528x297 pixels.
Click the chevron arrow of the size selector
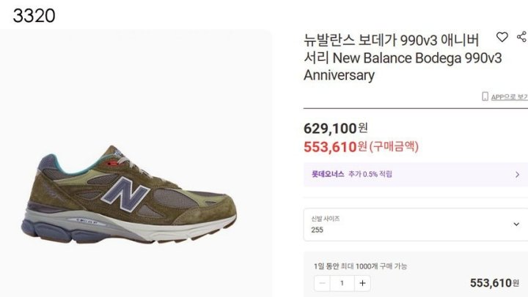(516, 225)
